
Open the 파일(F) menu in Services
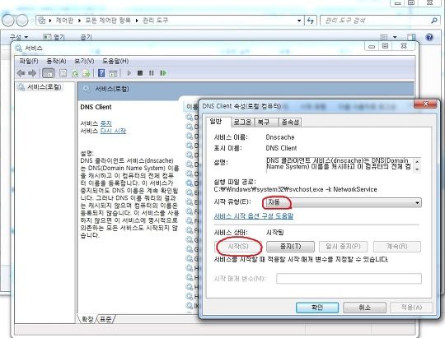(29, 61)
